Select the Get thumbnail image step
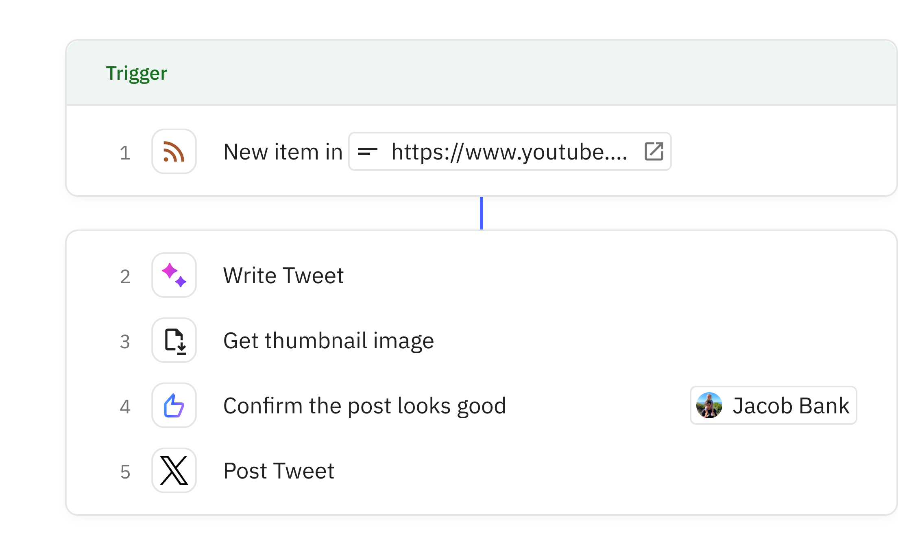 (329, 341)
